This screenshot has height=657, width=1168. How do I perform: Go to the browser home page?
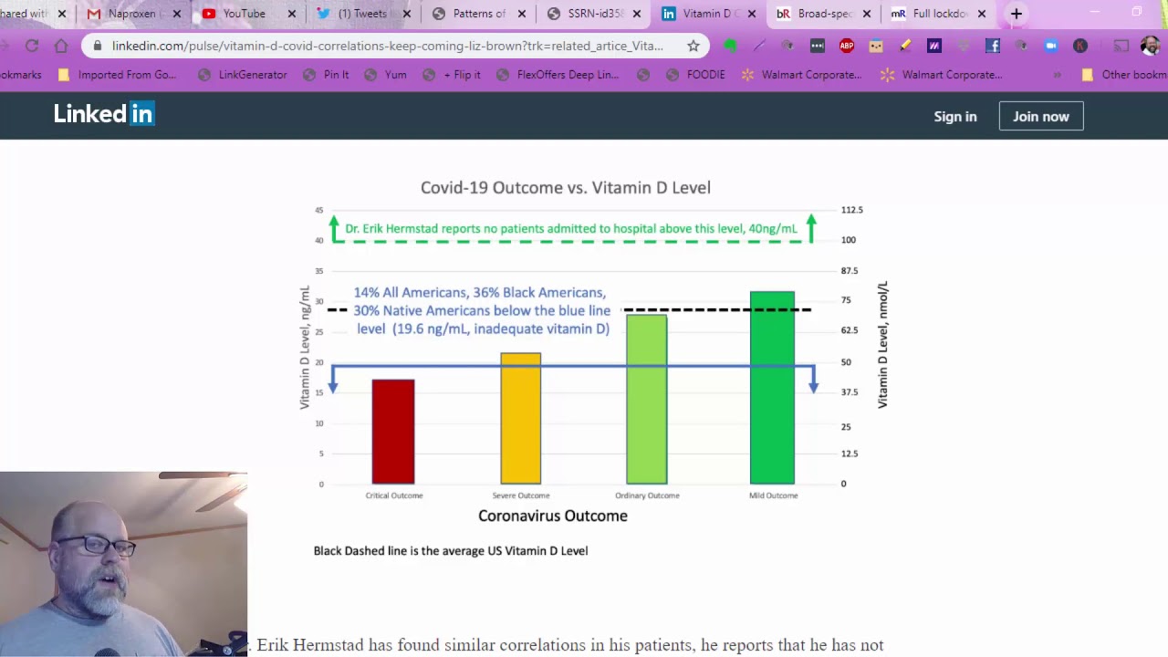coord(61,46)
